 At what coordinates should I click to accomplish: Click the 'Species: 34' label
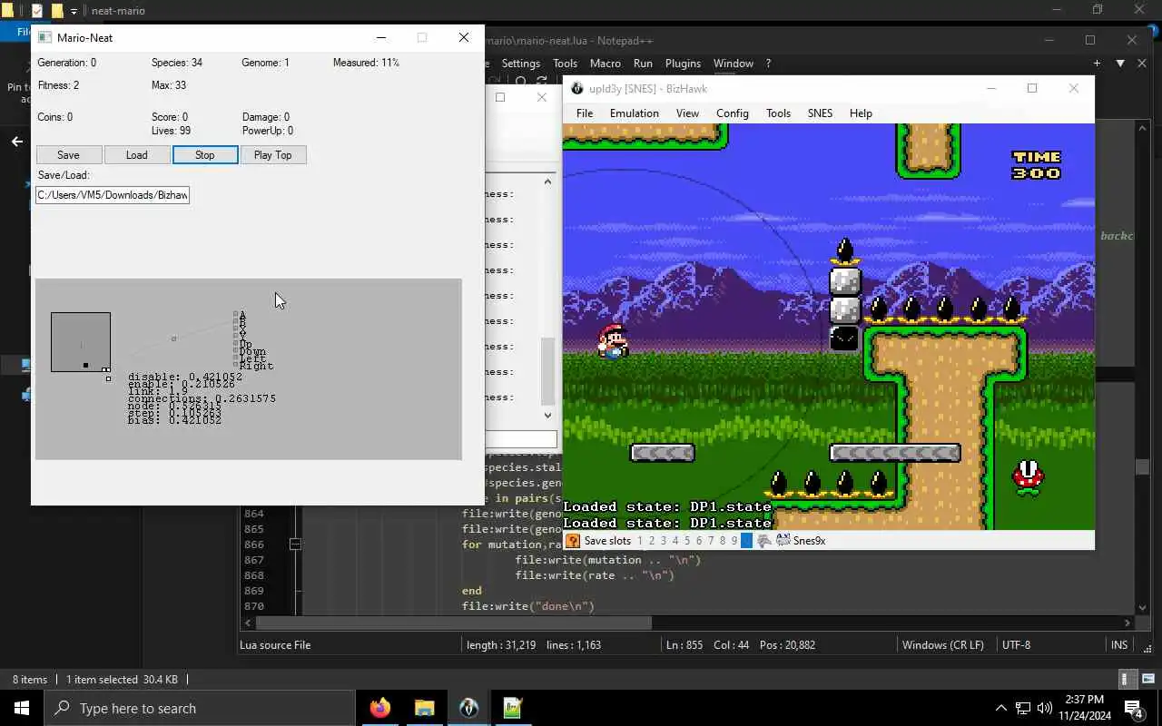pos(177,63)
